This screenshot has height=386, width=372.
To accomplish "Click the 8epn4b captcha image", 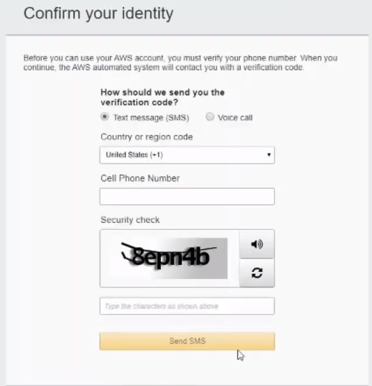I will [x=174, y=257].
